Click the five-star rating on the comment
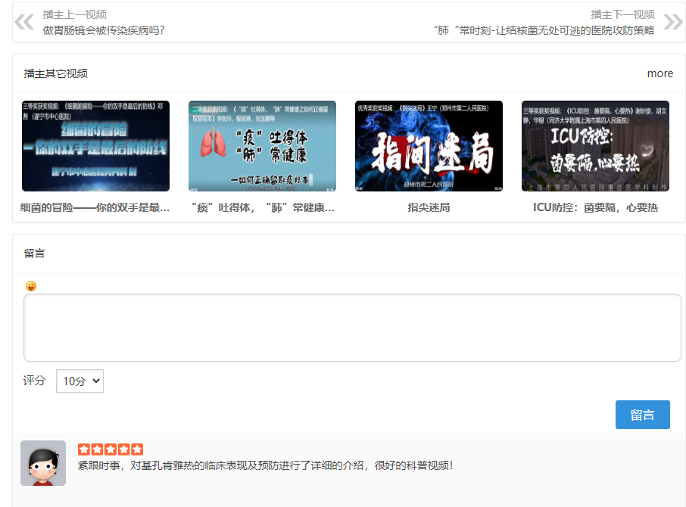 [x=111, y=449]
